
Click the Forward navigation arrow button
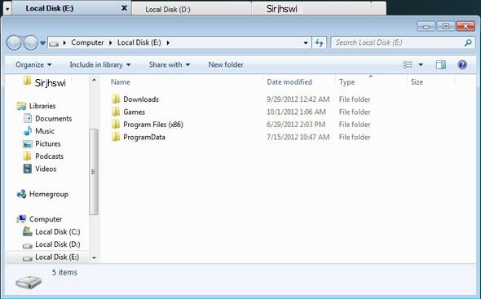click(x=31, y=42)
